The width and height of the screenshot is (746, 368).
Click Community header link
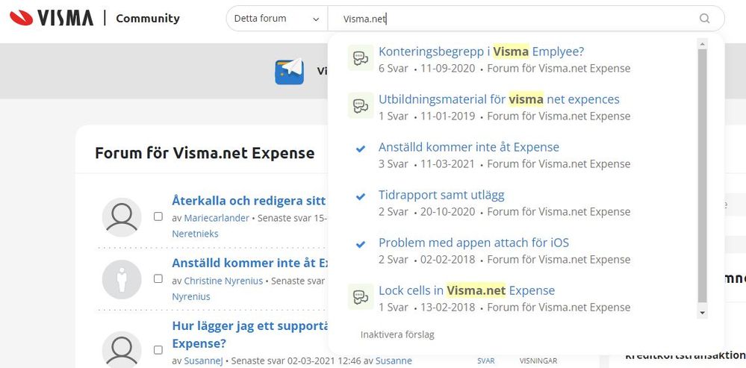(x=148, y=19)
